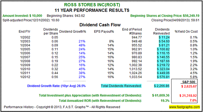Select the 1/2008 fiscal year row label
Viewport: 203px width, 112px height.
[x=25, y=61]
